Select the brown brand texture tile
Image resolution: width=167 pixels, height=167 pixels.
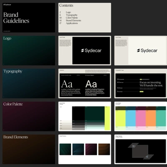(x=104, y=149)
